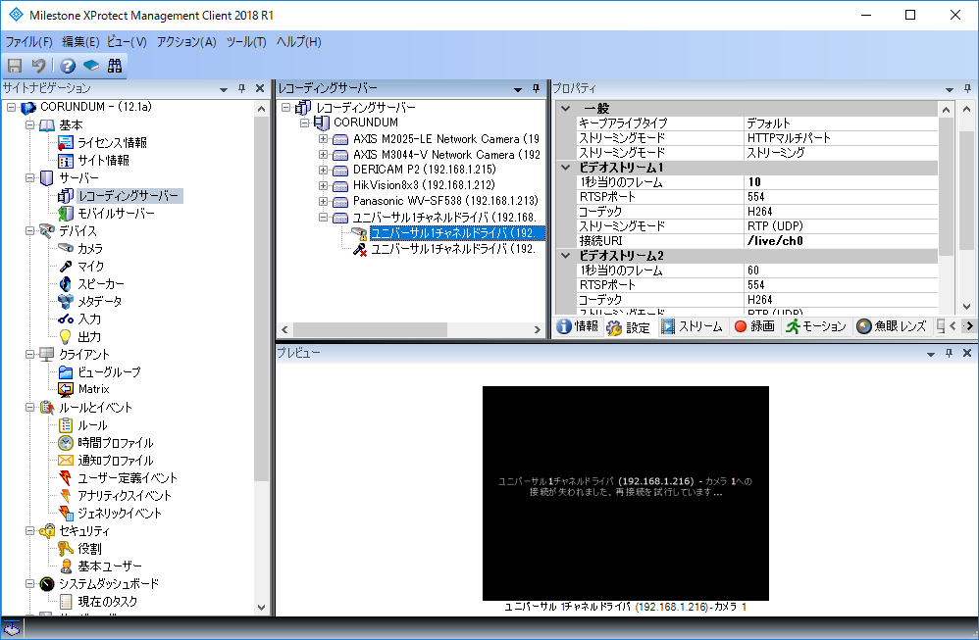Click the 役割 roles key icon
The width and height of the screenshot is (979, 640).
(x=66, y=548)
